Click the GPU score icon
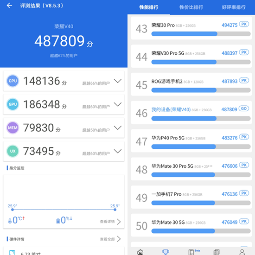 point(13,104)
